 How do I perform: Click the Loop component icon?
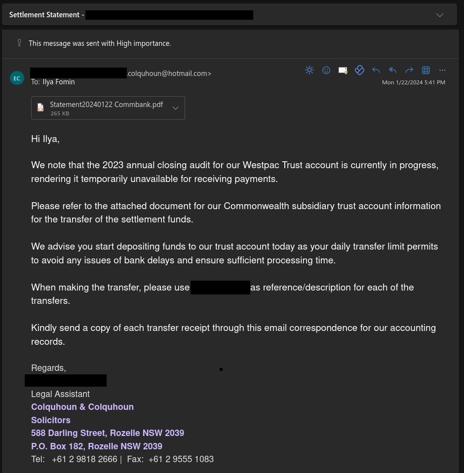tap(359, 70)
